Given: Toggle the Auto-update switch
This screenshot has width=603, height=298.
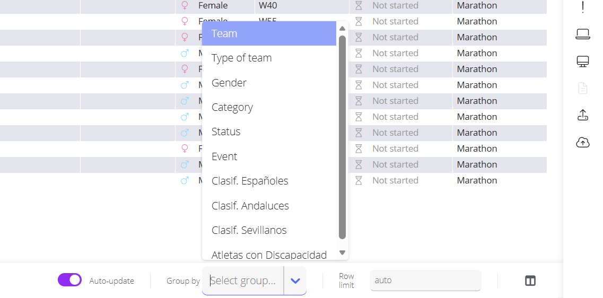Looking at the screenshot, I should [69, 280].
